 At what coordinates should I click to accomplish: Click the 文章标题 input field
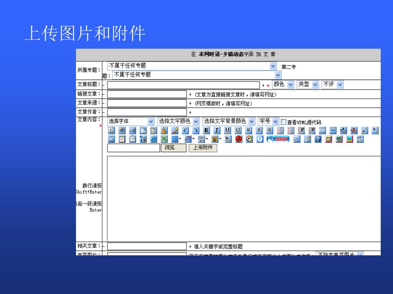pyautogui.click(x=183, y=85)
